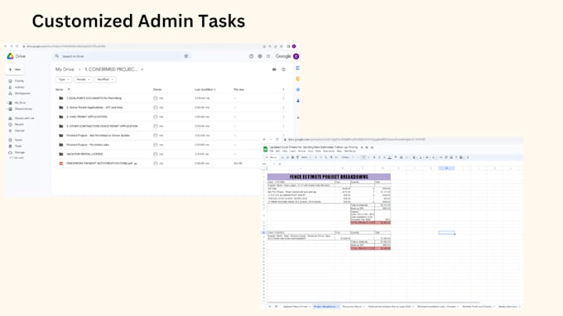Sort by Last modified column header
The width and height of the screenshot is (563, 316).
click(x=205, y=89)
